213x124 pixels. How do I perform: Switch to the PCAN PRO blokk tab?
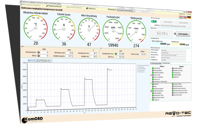point(166,63)
